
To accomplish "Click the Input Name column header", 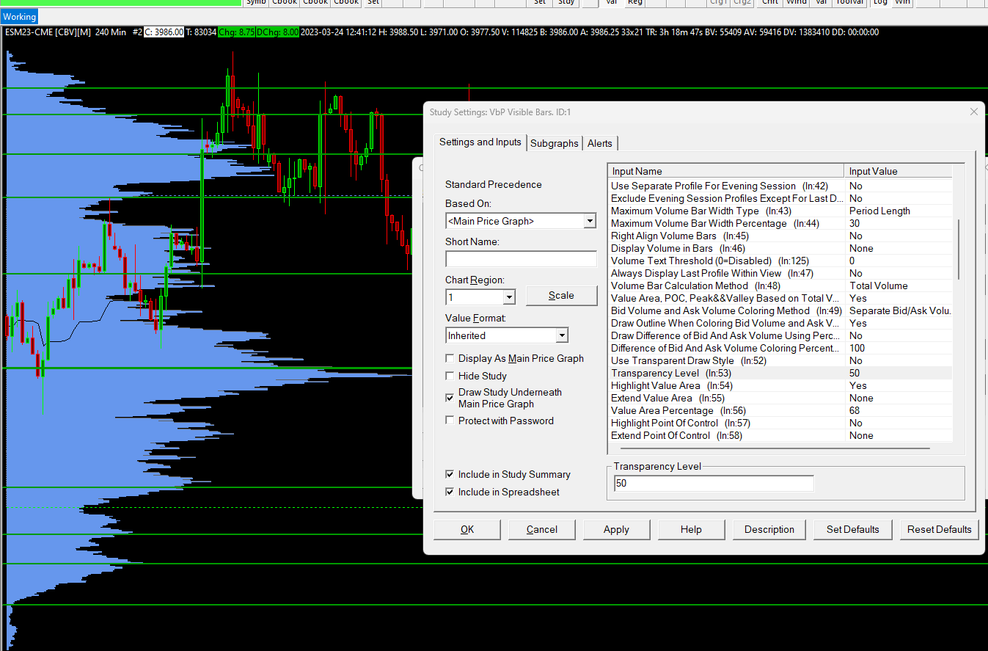I will click(x=726, y=171).
